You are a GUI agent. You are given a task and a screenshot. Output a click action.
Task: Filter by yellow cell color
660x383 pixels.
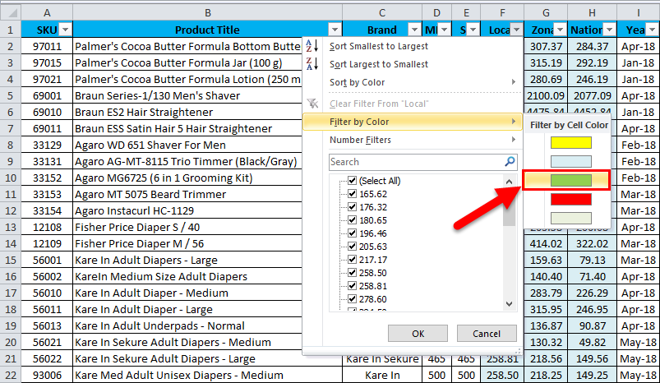[570, 143]
